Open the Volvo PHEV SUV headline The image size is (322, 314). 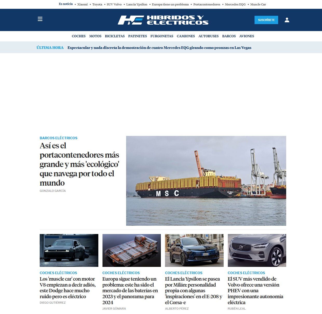255,290
